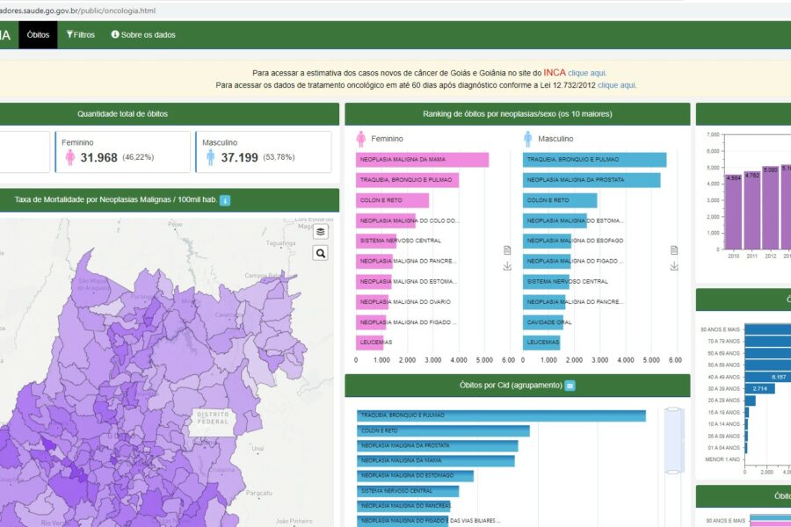Image resolution: width=791 pixels, height=527 pixels.
Task: Select the Neoplasia Maligna da Mama pink bar
Action: (422, 159)
